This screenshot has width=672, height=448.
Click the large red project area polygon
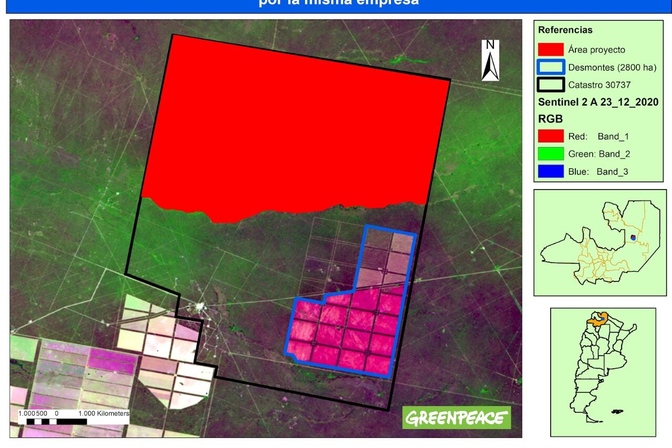click(x=294, y=131)
